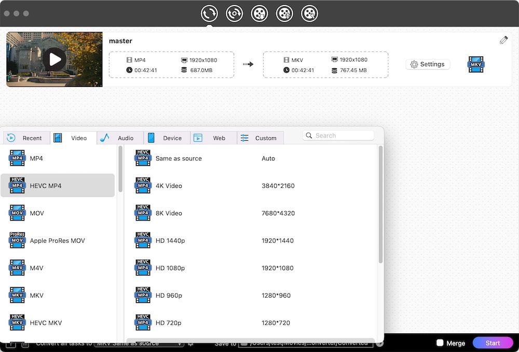Click the disc ripper icon in top toolbar
The image size is (519, 352).
[234, 13]
